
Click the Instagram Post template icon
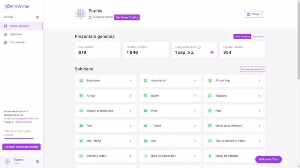coord(210,111)
